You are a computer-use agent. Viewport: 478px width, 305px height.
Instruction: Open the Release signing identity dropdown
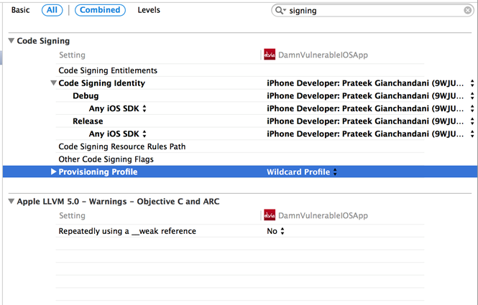pos(369,121)
